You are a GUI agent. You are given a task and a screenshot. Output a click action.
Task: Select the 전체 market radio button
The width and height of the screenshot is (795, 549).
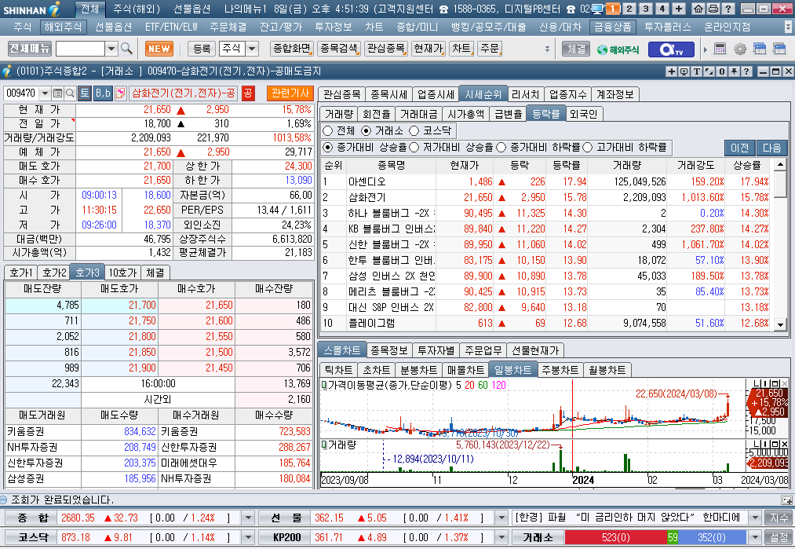coord(327,131)
